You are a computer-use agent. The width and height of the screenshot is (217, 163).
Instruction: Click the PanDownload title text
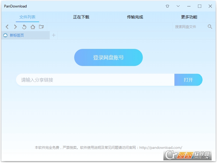(x=15, y=6)
